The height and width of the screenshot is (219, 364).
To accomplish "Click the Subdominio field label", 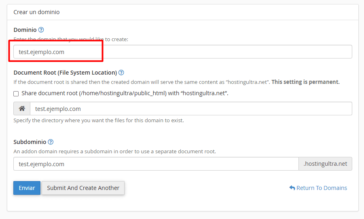I will point(30,142).
